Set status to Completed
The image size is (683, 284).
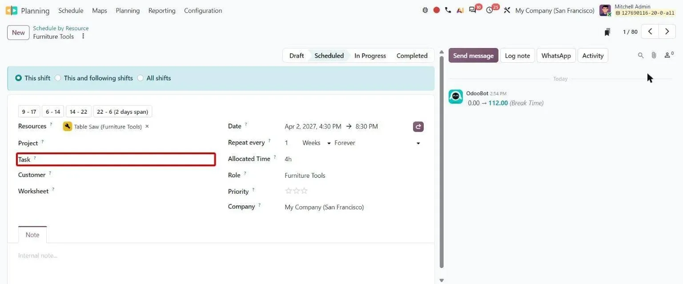[x=412, y=56]
